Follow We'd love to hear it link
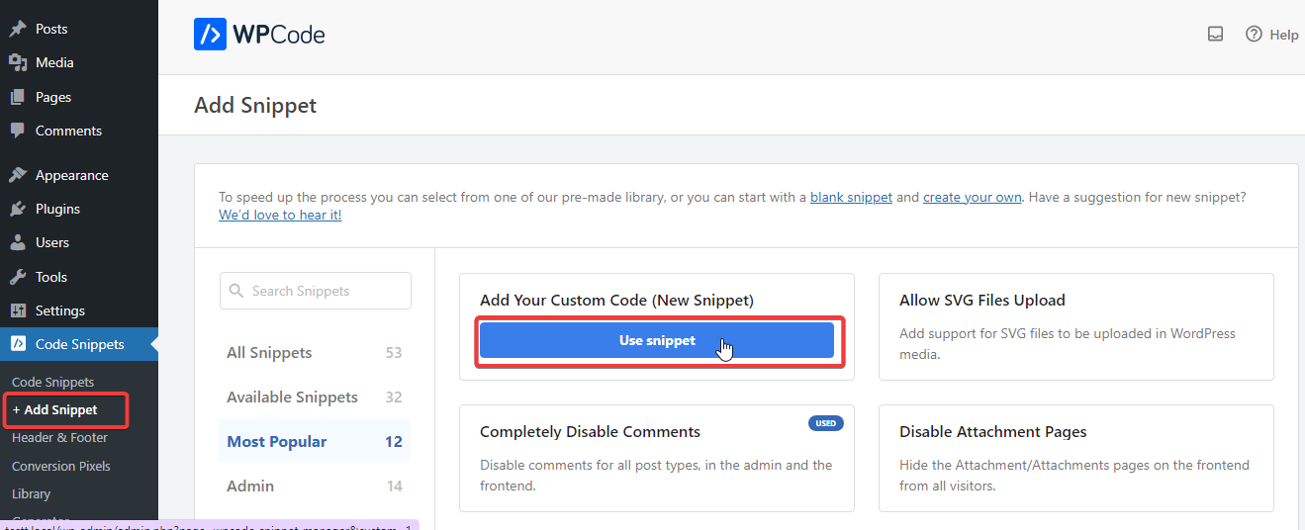The width and height of the screenshot is (1305, 530). (280, 215)
